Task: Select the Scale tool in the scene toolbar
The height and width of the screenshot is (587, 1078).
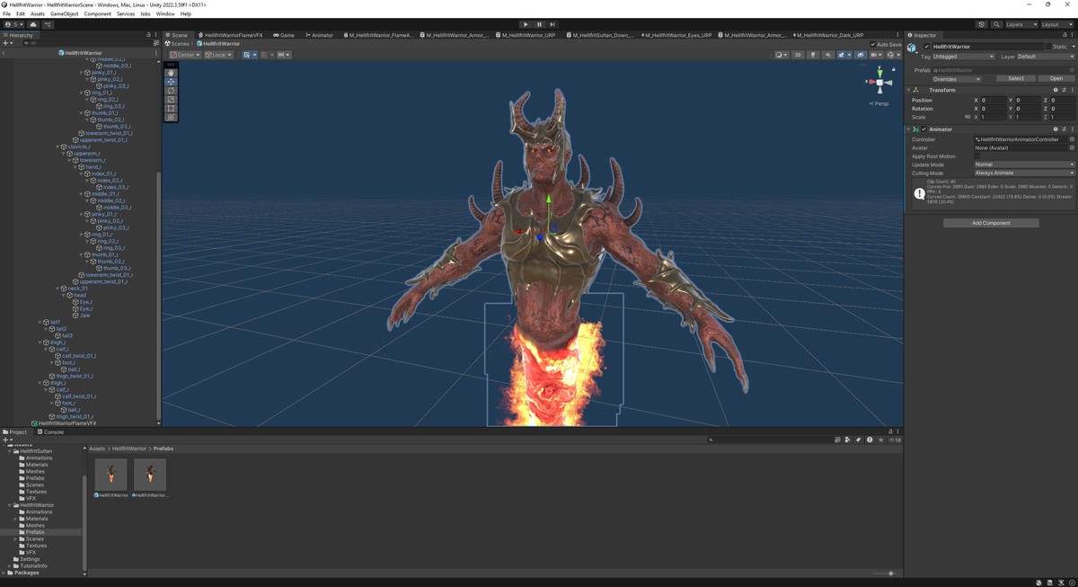Action: pos(171,100)
